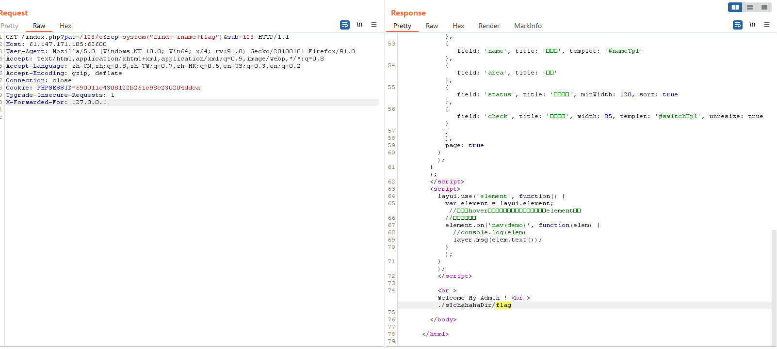This screenshot has width=777, height=349.
Task: Open Response panel hamburger options menu
Action: coord(767,25)
